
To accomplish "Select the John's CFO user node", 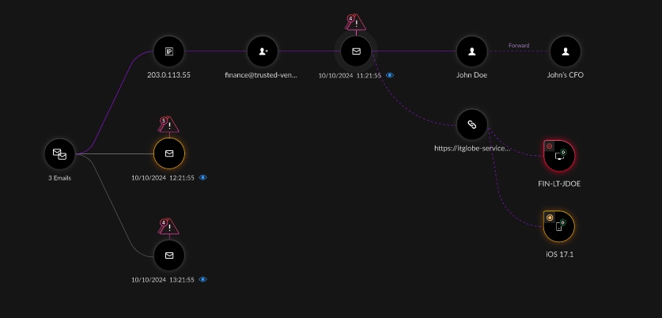I will 566,51.
